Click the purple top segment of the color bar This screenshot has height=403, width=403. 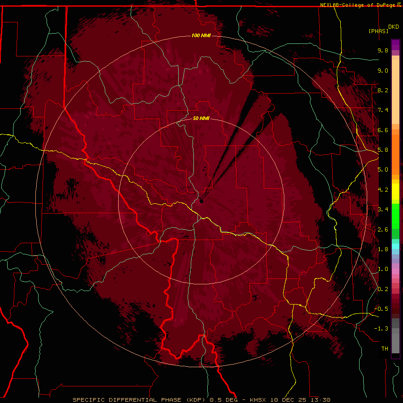pyautogui.click(x=395, y=45)
